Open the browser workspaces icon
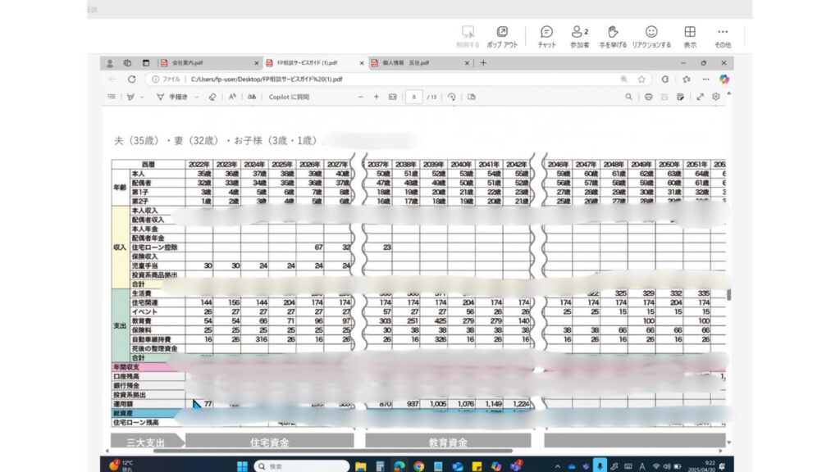 click(127, 62)
